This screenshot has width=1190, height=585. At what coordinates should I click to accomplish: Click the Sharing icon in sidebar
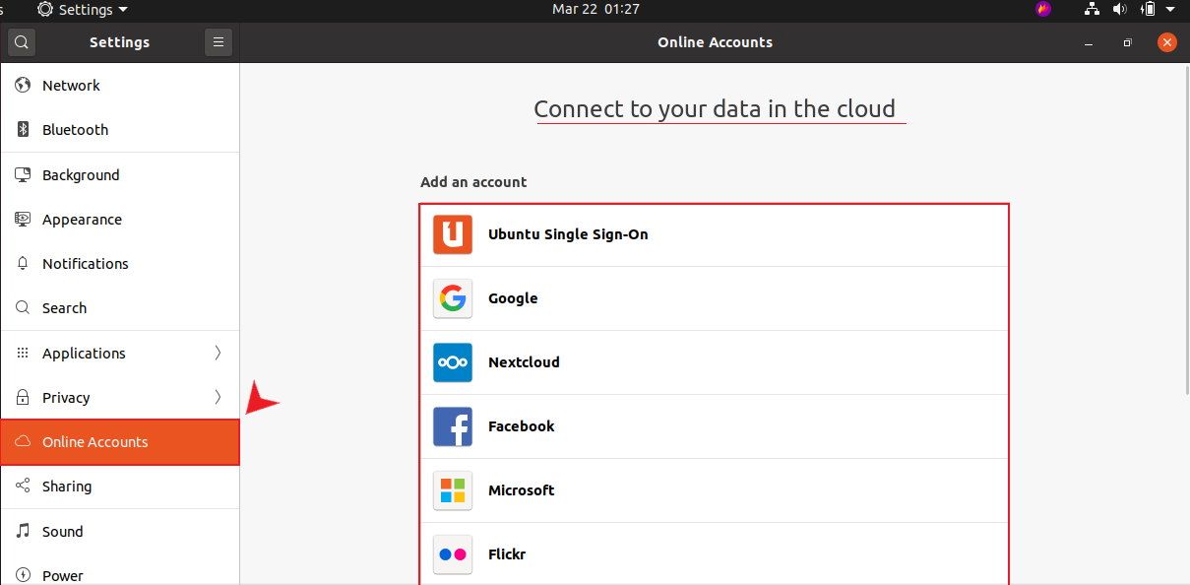click(23, 486)
